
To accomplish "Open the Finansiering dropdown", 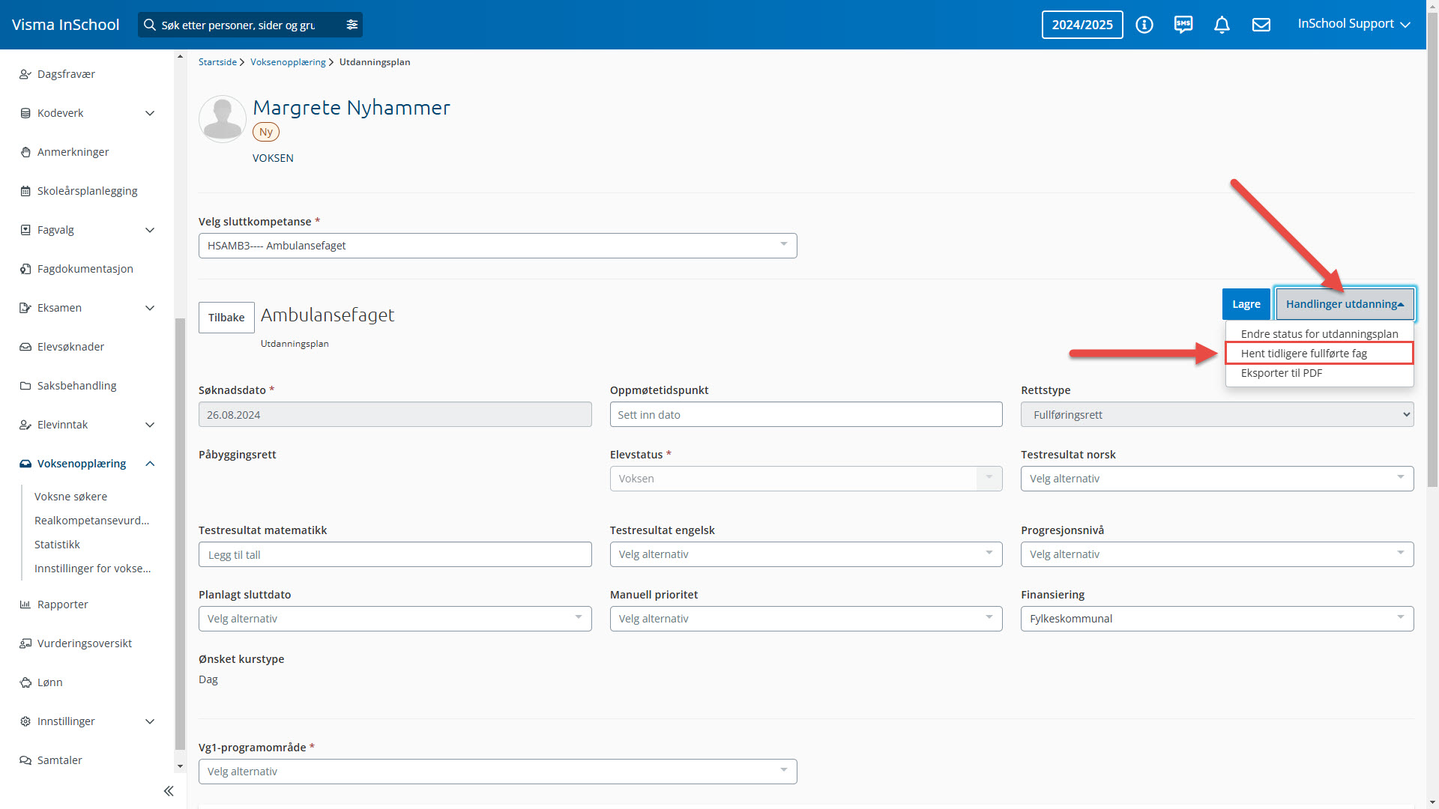I will (x=1216, y=619).
